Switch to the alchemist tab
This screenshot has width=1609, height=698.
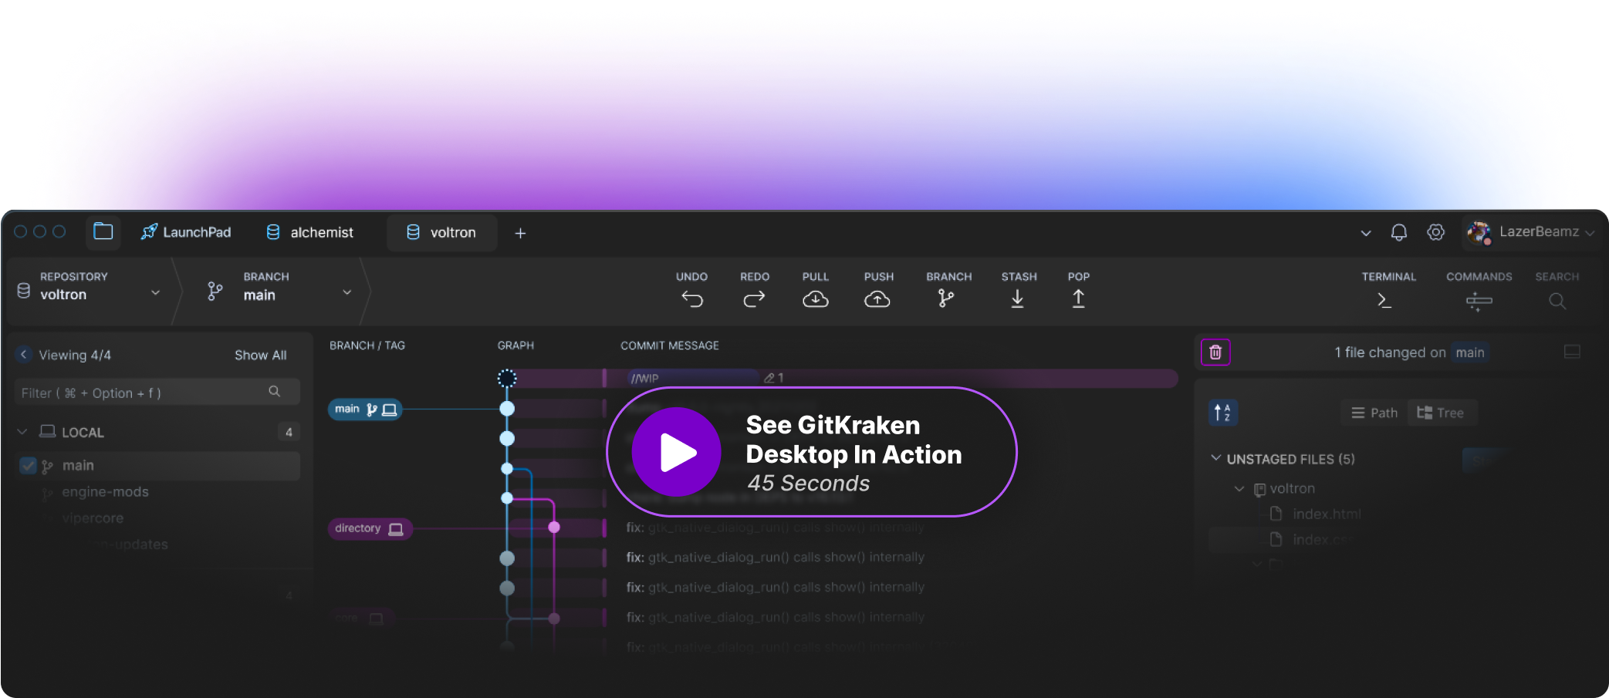coord(309,233)
